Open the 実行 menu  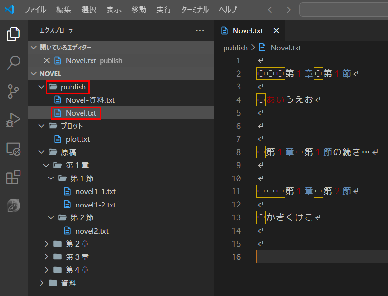click(163, 10)
